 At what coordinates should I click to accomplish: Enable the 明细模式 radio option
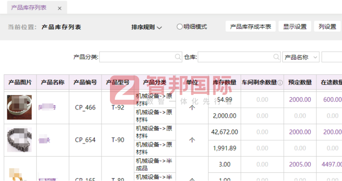pyautogui.click(x=179, y=27)
